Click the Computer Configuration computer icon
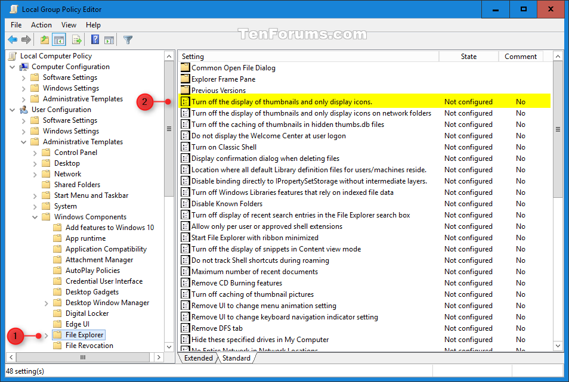The height and width of the screenshot is (382, 569). tap(24, 67)
